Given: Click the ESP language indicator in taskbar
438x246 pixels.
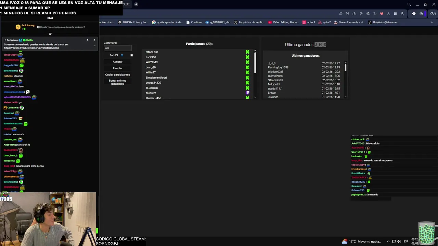Looking at the screenshot, I should (406, 242).
